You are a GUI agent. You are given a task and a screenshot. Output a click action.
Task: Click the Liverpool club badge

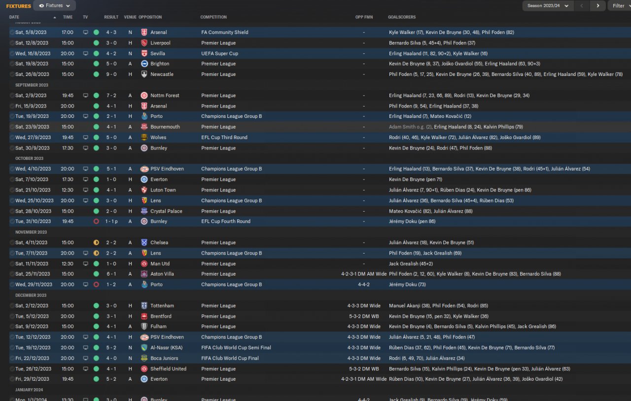click(144, 43)
